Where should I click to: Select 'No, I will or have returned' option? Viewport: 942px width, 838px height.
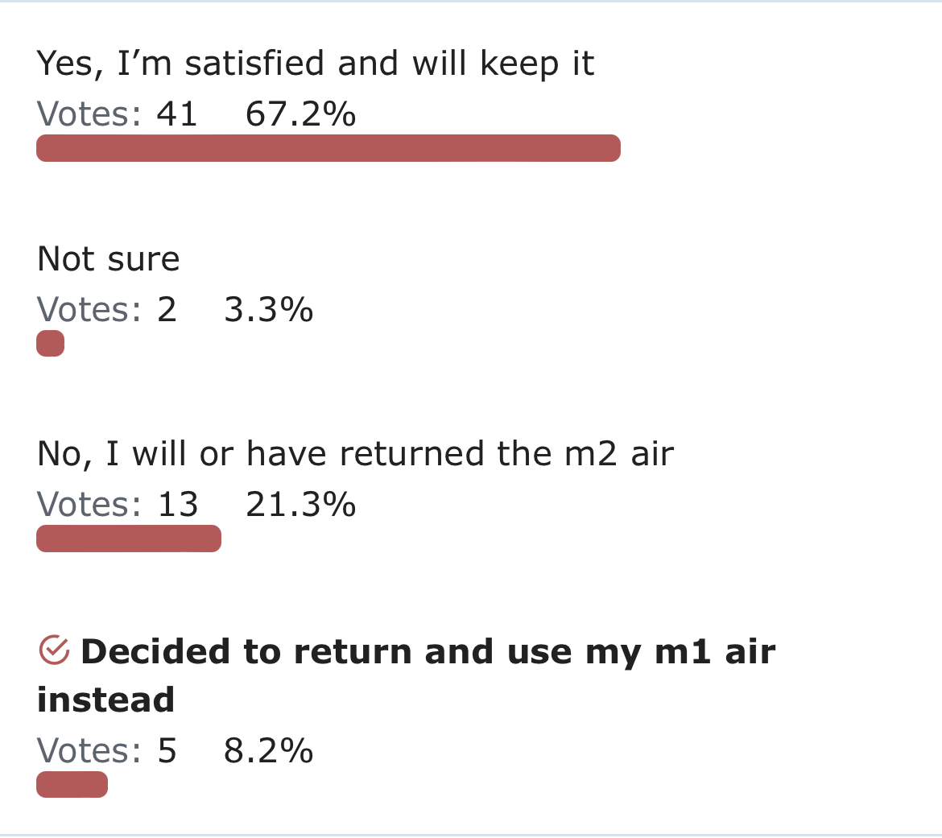coord(355,453)
